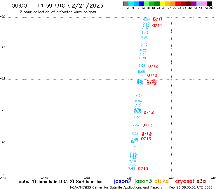216x190 pixels.
Task: Select the red 'cryosat' label
Action: [x=185, y=181]
